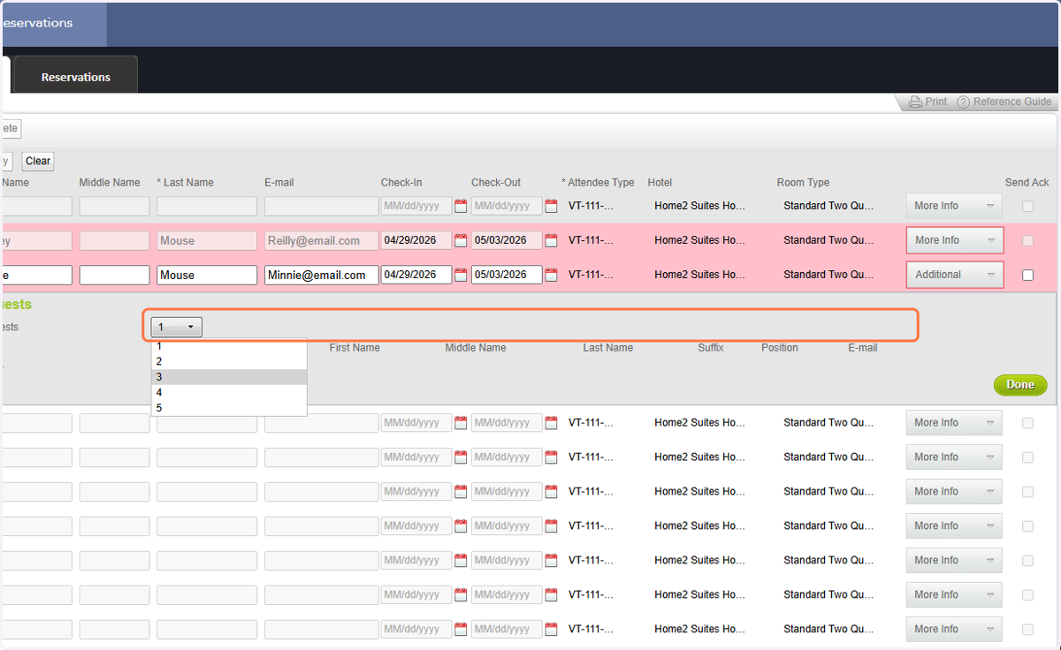Click the Send Ack column header
Image resolution: width=1061 pixels, height=650 pixels.
1027,183
